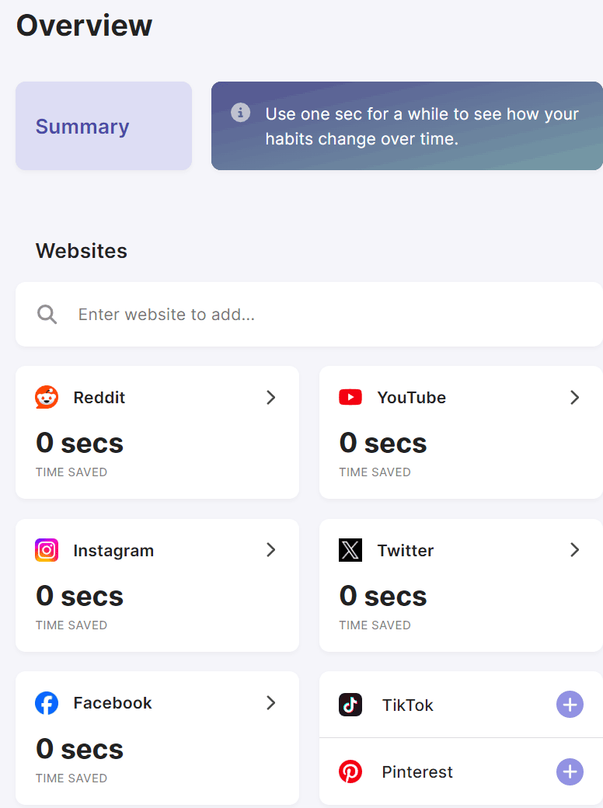Click the Pinterest logo icon
The width and height of the screenshot is (603, 808).
click(350, 771)
